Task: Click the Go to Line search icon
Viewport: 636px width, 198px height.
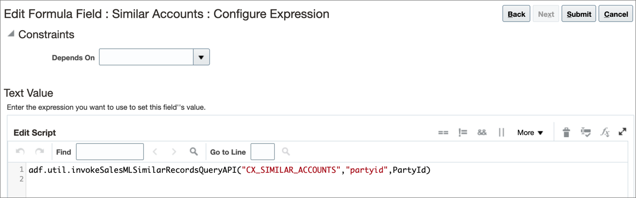Action: [x=286, y=151]
